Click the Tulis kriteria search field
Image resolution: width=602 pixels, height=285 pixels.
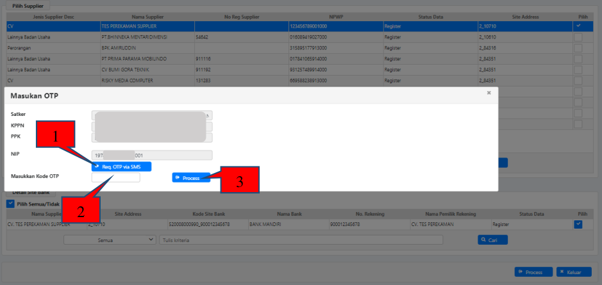301,240
